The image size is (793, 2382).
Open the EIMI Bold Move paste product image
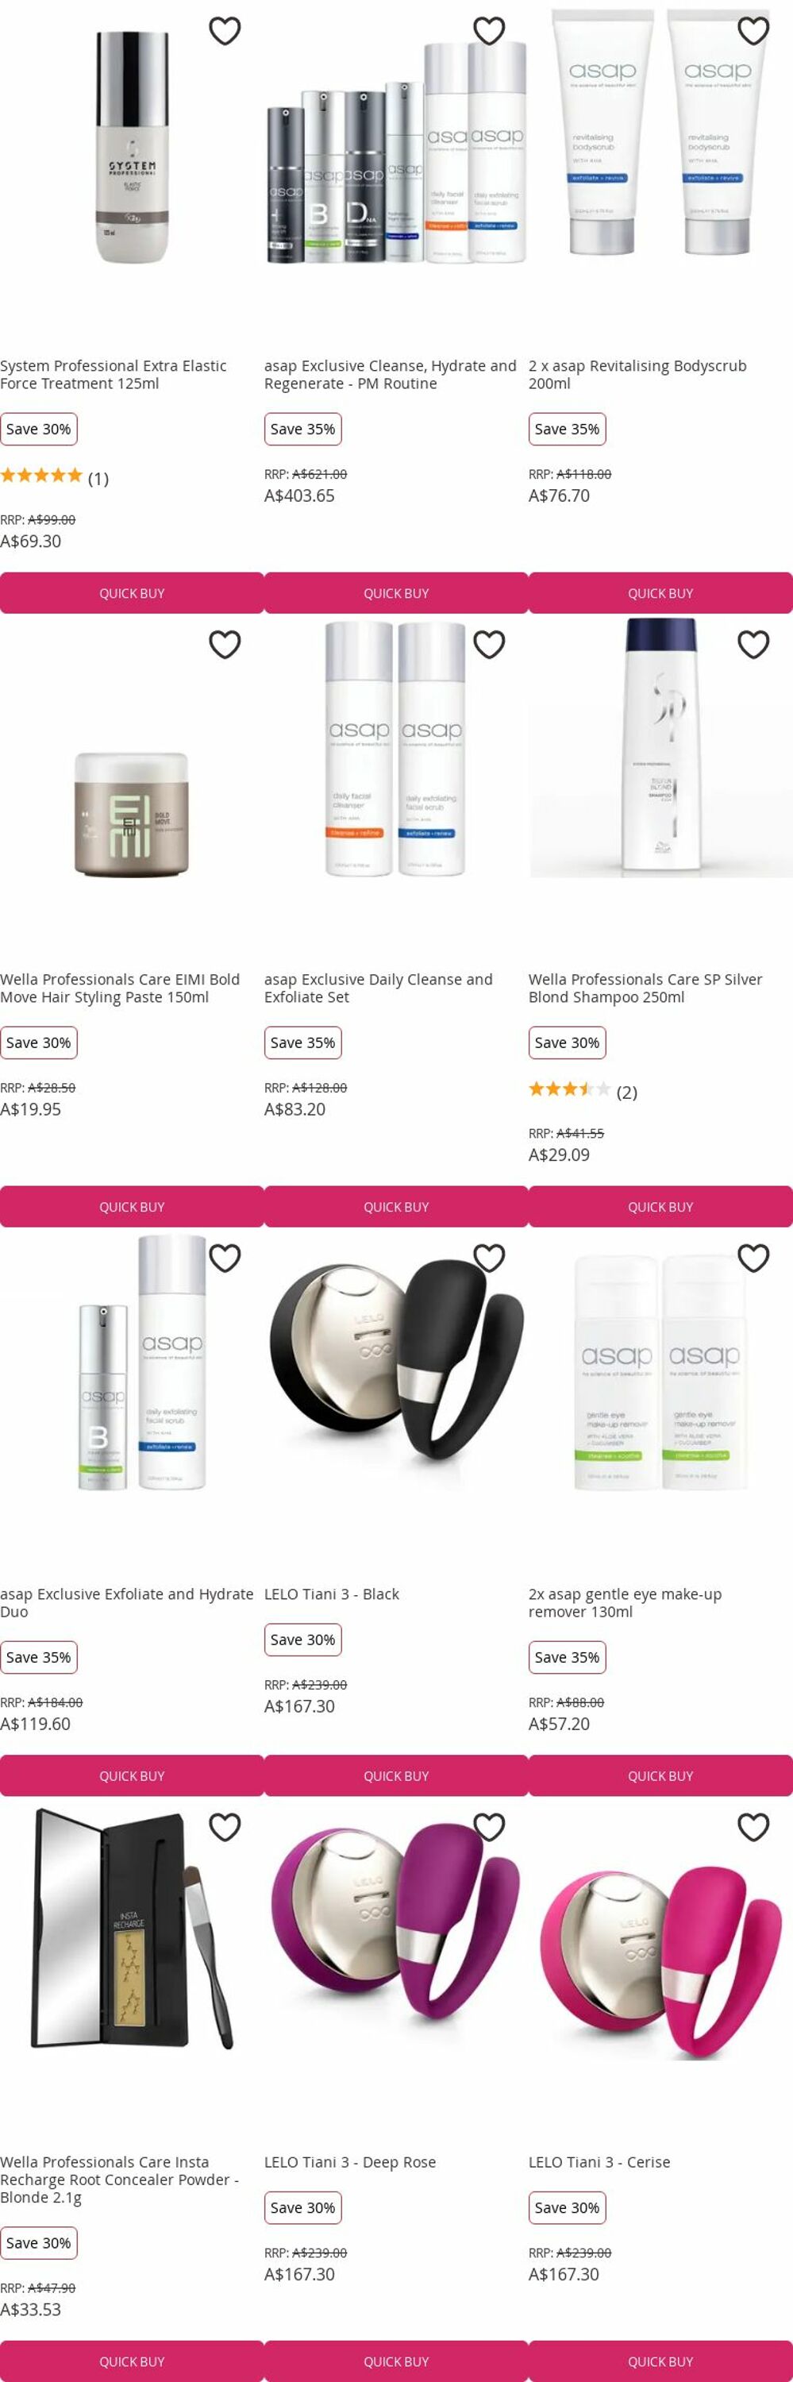(x=132, y=814)
